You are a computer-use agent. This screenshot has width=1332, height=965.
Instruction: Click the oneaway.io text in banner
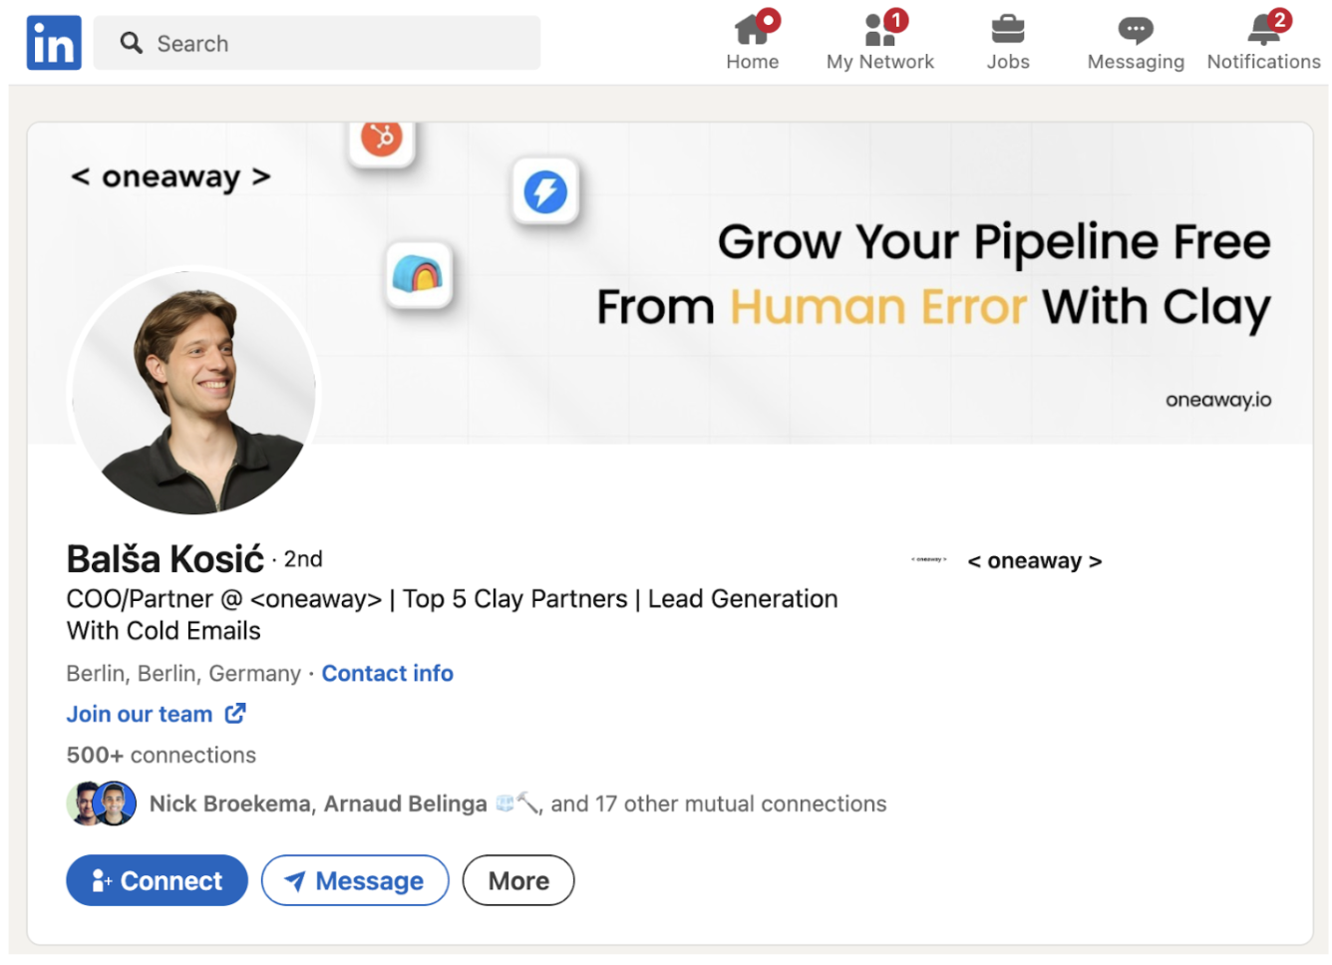(x=1218, y=400)
